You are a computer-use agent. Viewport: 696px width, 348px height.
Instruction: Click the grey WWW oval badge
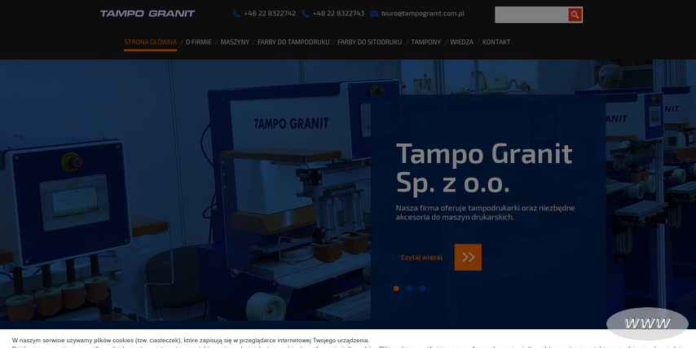(647, 324)
